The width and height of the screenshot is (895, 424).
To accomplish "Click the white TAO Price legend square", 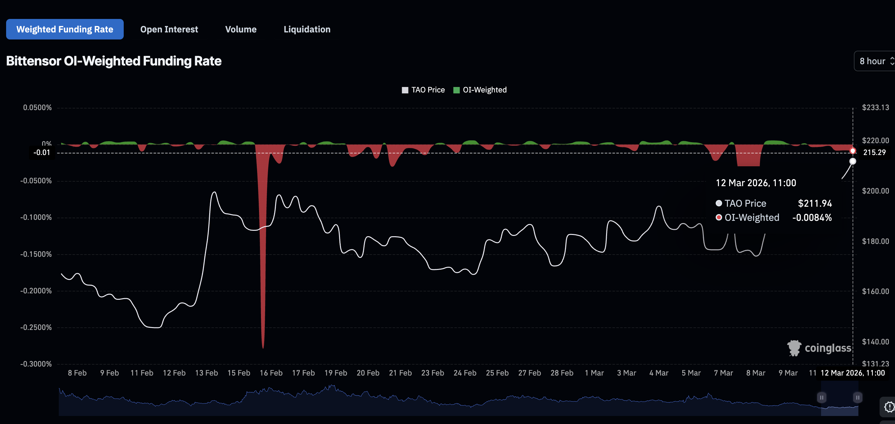I will [405, 90].
